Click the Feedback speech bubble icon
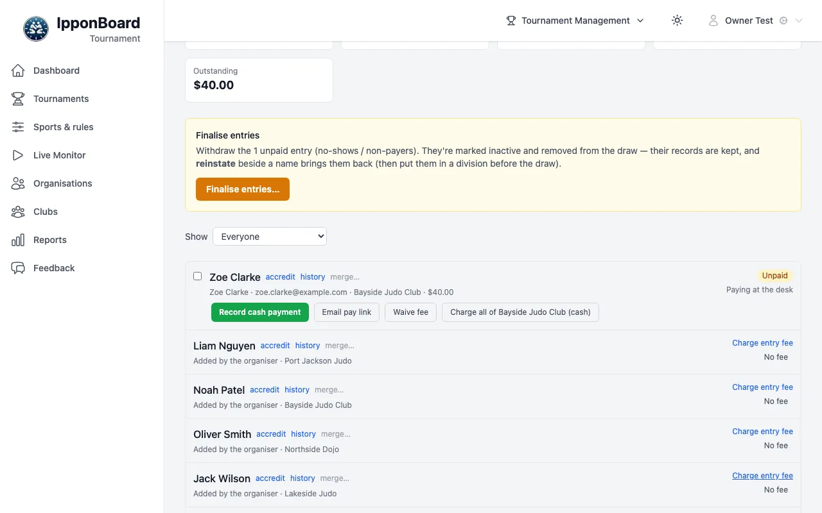The image size is (822, 513). coord(18,268)
